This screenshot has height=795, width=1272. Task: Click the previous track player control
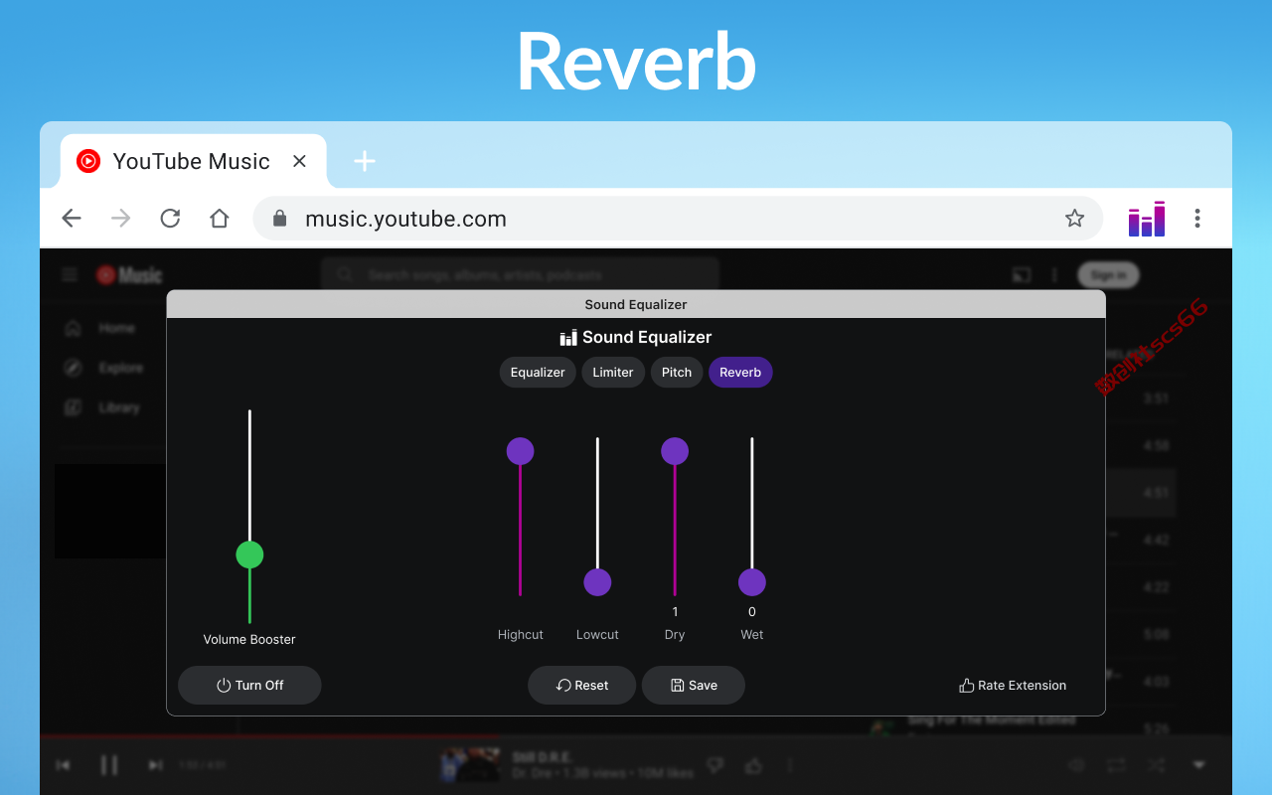click(63, 765)
